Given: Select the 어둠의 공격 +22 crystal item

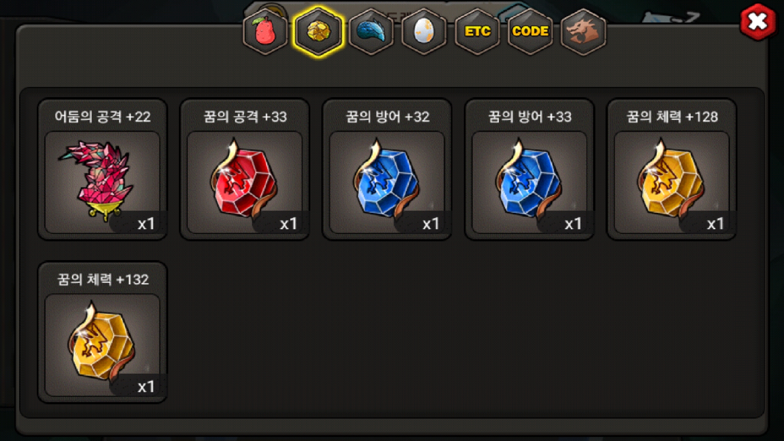Looking at the screenshot, I should pyautogui.click(x=102, y=182).
